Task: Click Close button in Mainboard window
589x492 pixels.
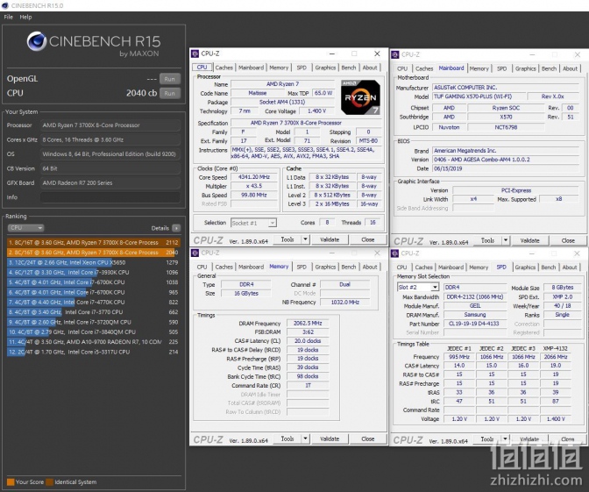Action: coord(568,240)
